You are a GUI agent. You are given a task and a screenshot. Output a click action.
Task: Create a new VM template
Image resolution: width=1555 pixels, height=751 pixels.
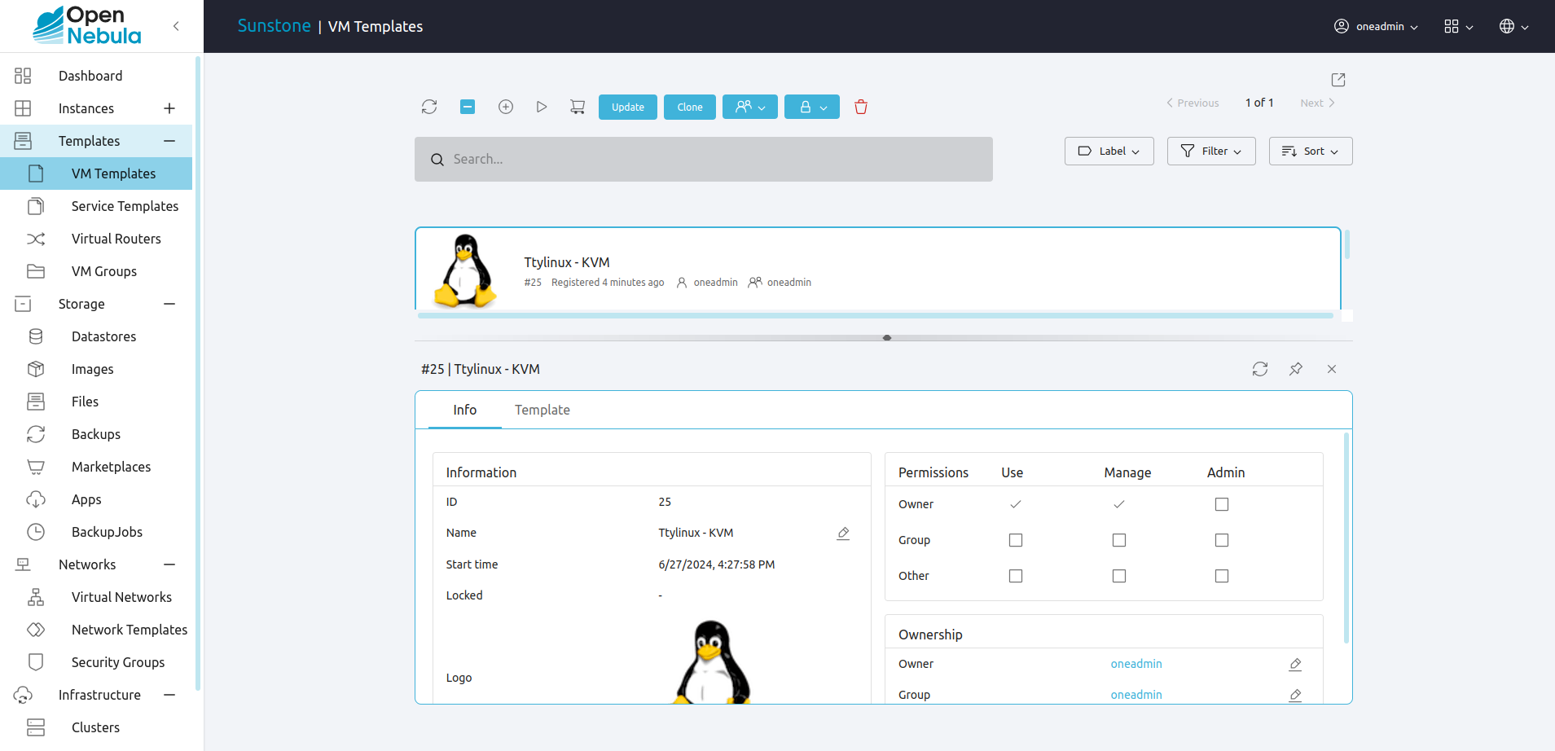coord(506,107)
